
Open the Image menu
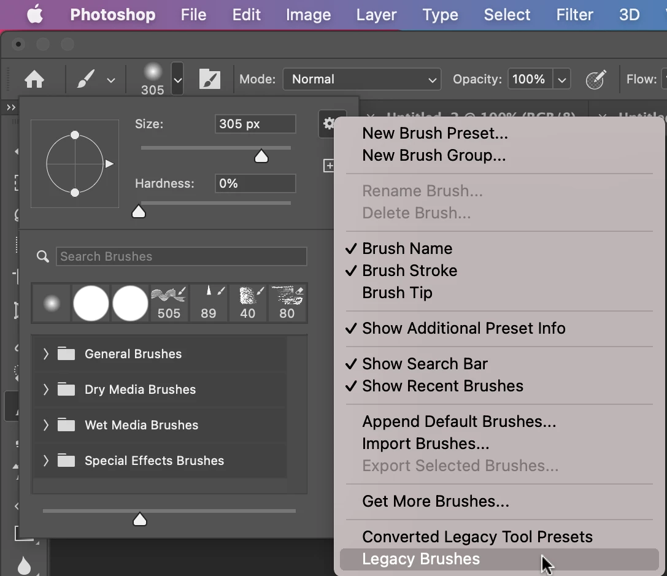click(x=309, y=15)
